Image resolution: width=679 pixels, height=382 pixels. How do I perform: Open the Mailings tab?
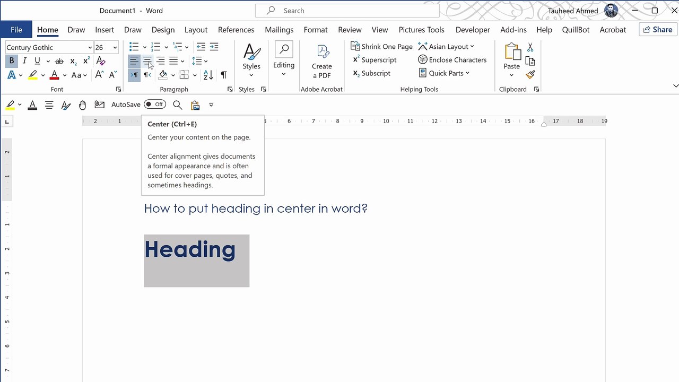tap(279, 30)
